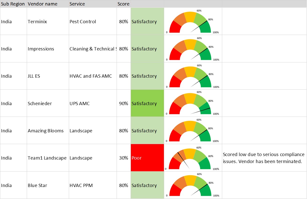
Task: Click the Satisfactory rating in Blue Star row
Action: pos(147,185)
